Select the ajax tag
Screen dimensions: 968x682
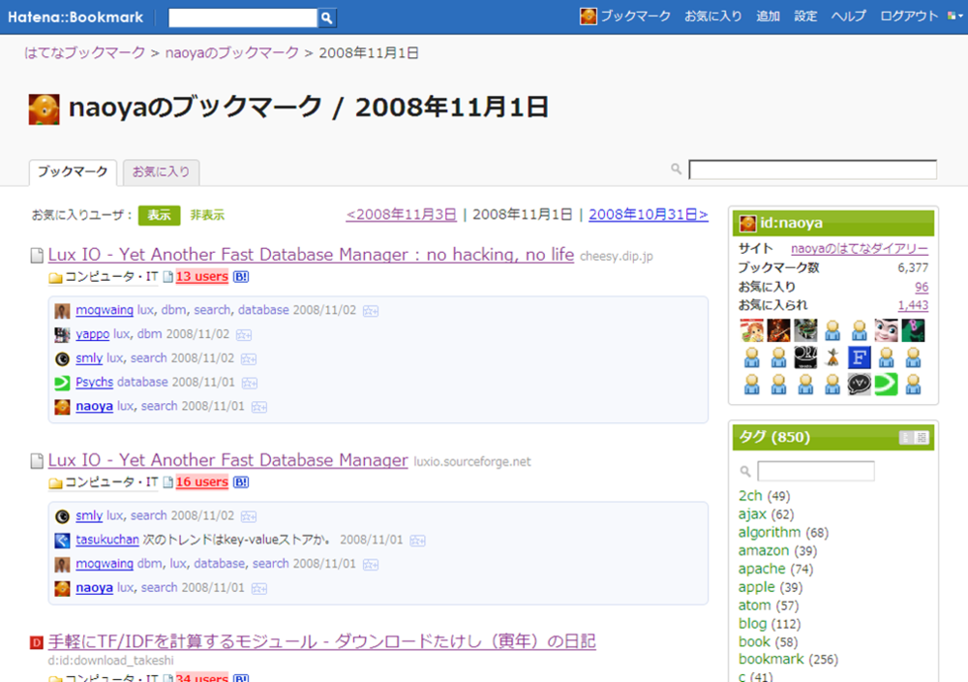pyautogui.click(x=752, y=514)
